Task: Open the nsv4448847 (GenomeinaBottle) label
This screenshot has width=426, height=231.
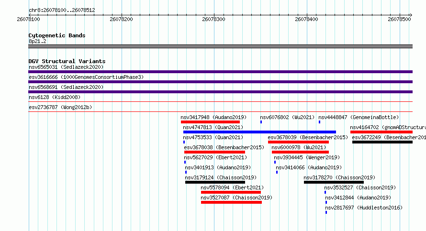Action: pyautogui.click(x=359, y=117)
